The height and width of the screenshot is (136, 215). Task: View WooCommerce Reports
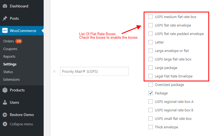pos(9,57)
